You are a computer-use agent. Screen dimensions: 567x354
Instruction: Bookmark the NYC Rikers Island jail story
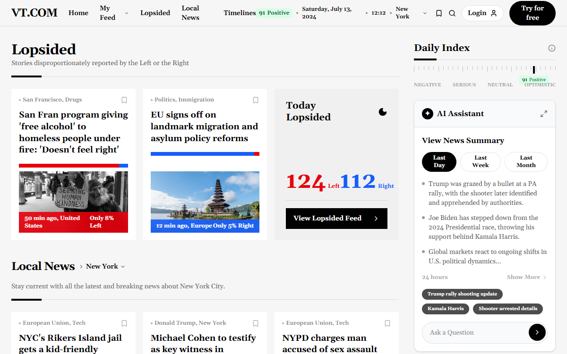pyautogui.click(x=124, y=323)
